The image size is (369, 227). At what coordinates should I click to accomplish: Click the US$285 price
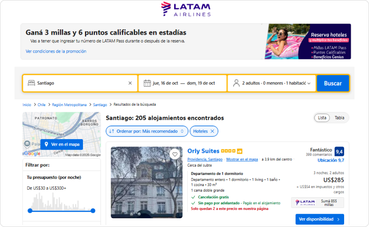333,180
